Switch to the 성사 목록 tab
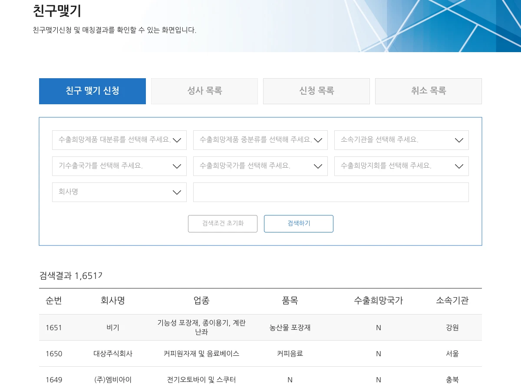This screenshot has width=521, height=391. pyautogui.click(x=204, y=91)
